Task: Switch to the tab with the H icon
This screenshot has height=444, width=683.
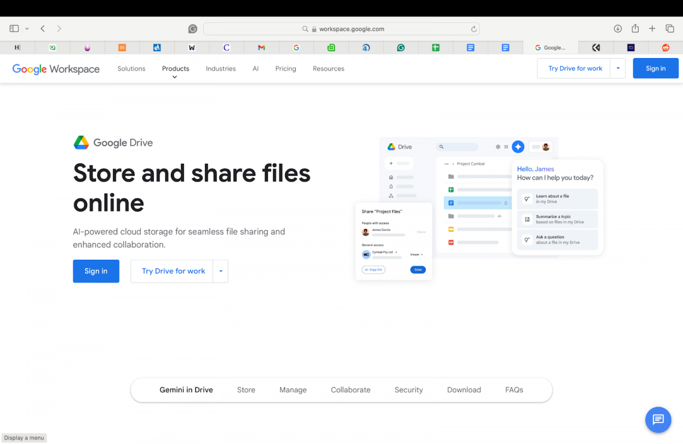Action: pos(17,48)
